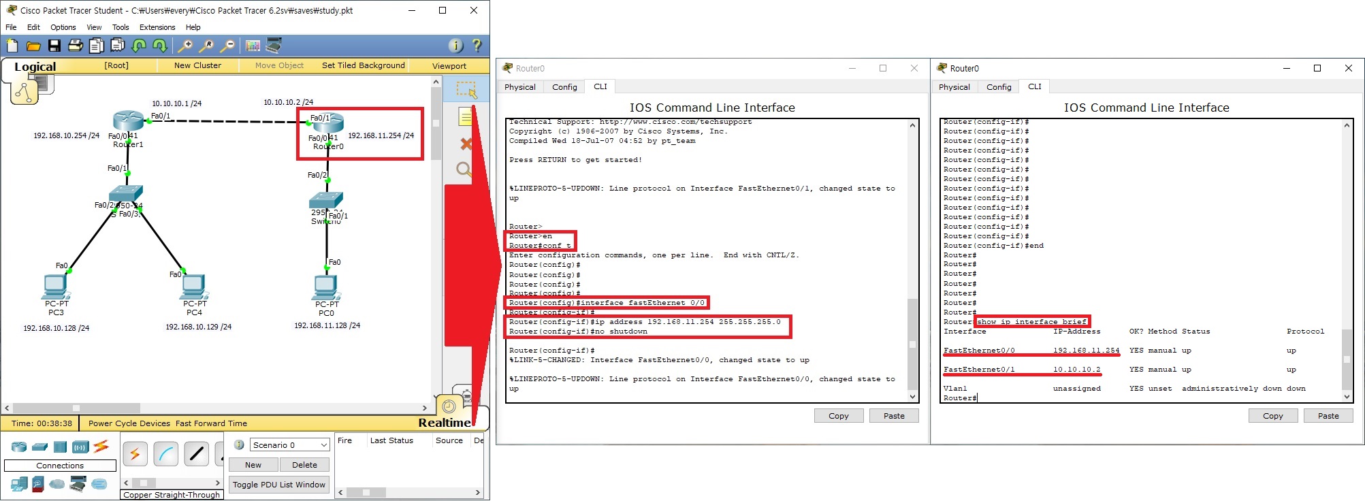1365x501 pixels.
Task: Open the Edit menu
Action: 33,27
